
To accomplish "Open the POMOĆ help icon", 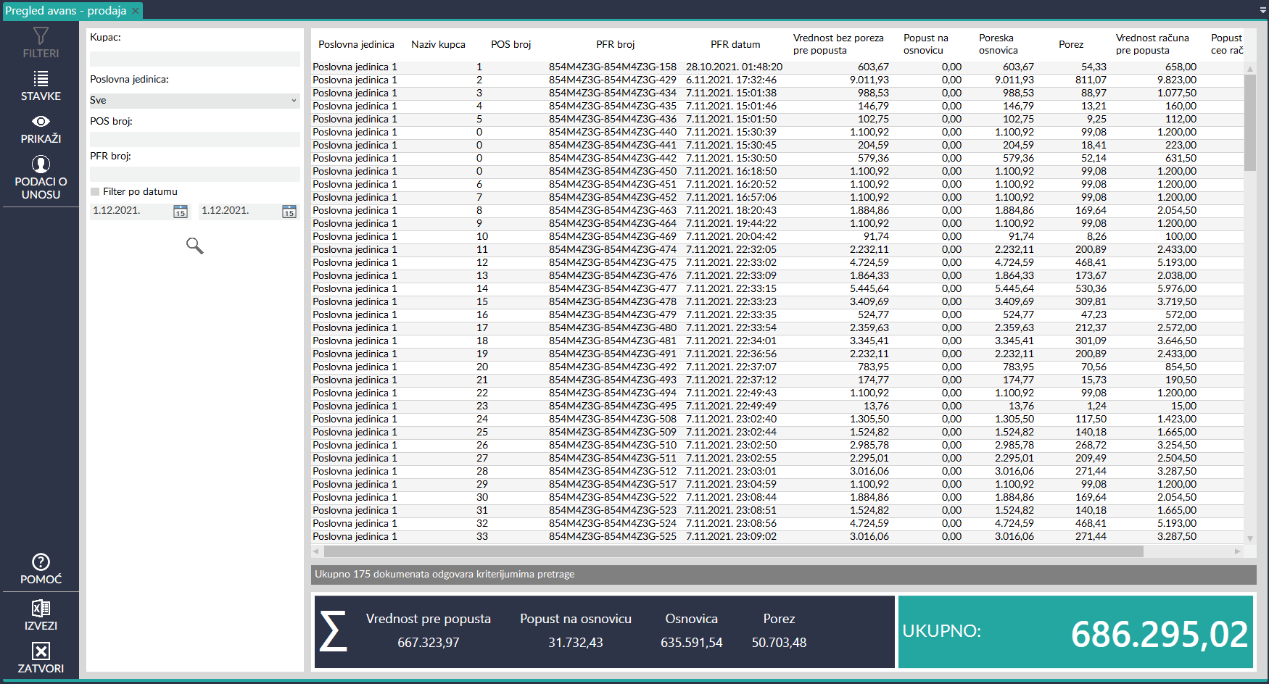I will point(41,562).
